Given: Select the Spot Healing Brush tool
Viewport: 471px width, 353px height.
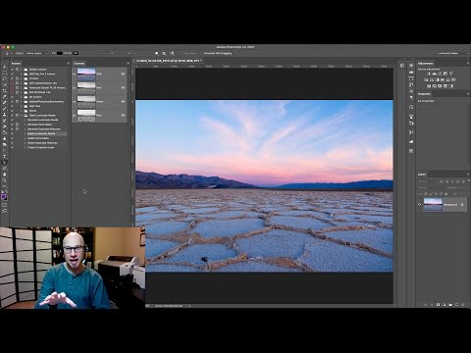Looking at the screenshot, I should [5, 103].
